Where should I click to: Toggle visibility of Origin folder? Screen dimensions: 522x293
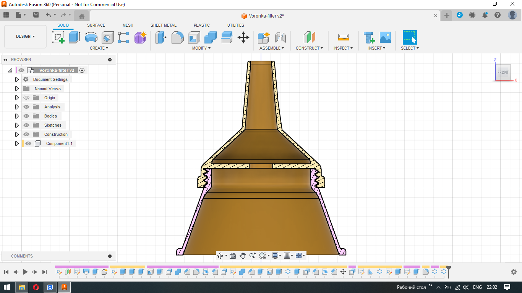(26, 98)
